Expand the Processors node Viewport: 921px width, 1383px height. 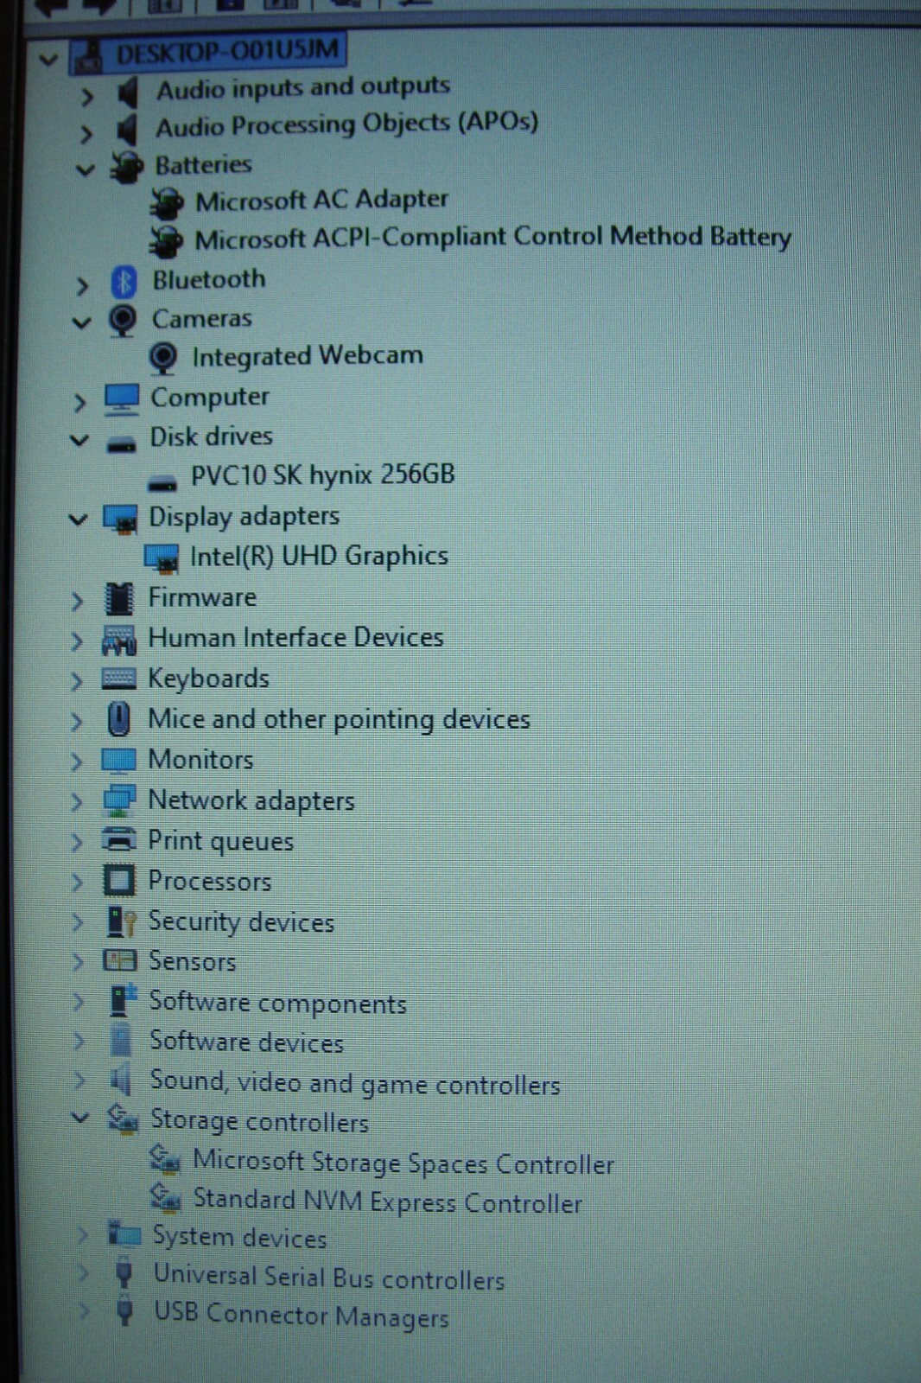(77, 883)
